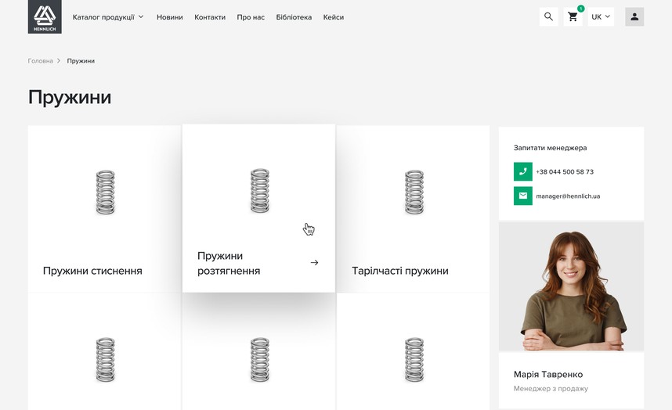Image resolution: width=672 pixels, height=410 pixels.
Task: Go to Новини page
Action: click(x=170, y=17)
